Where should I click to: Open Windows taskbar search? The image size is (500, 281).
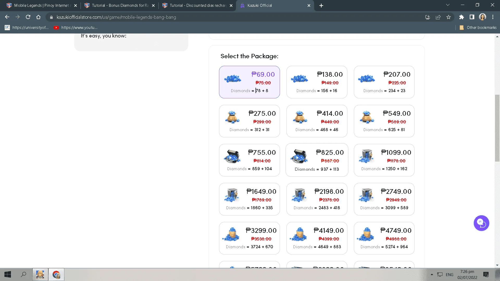pyautogui.click(x=23, y=274)
